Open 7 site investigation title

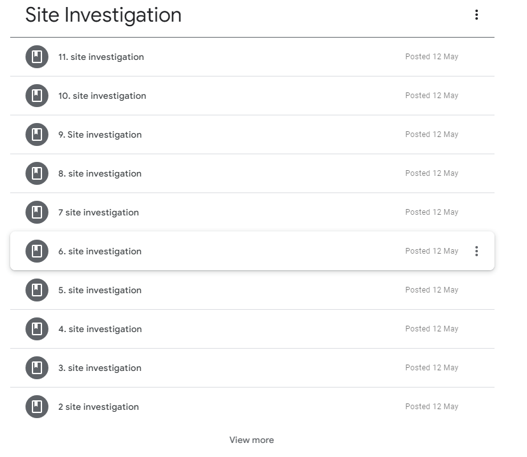[x=99, y=212]
